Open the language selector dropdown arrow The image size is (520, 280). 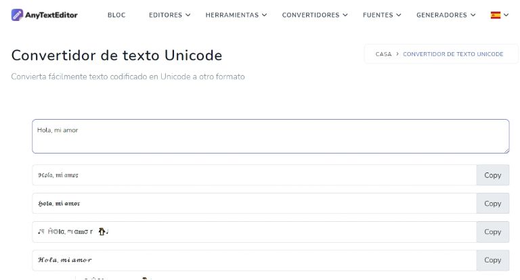[506, 15]
